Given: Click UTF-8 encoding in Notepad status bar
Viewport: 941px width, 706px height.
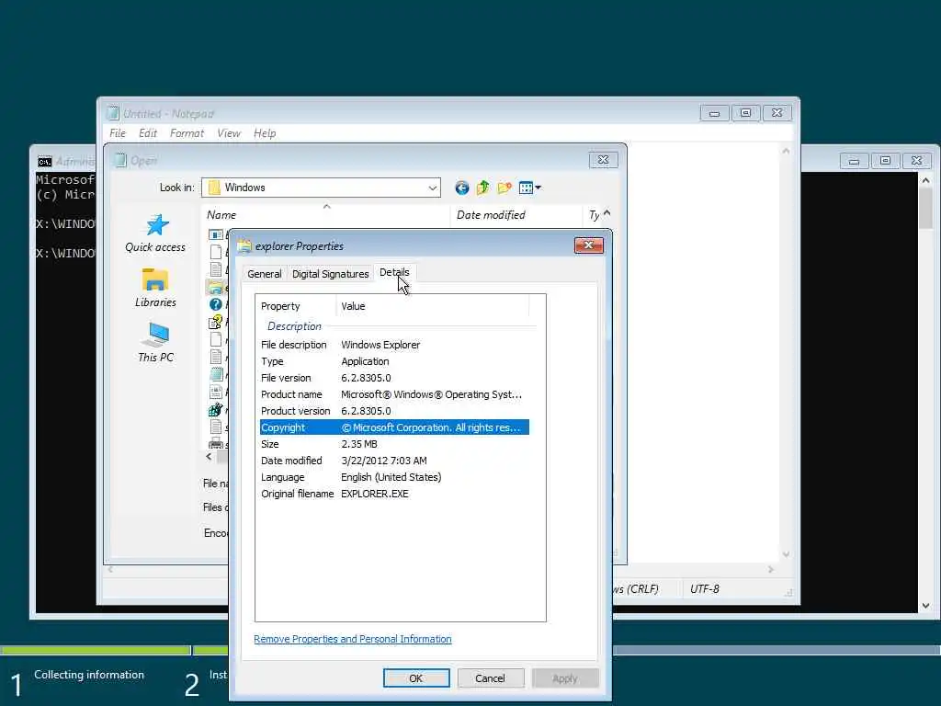Looking at the screenshot, I should (x=705, y=589).
